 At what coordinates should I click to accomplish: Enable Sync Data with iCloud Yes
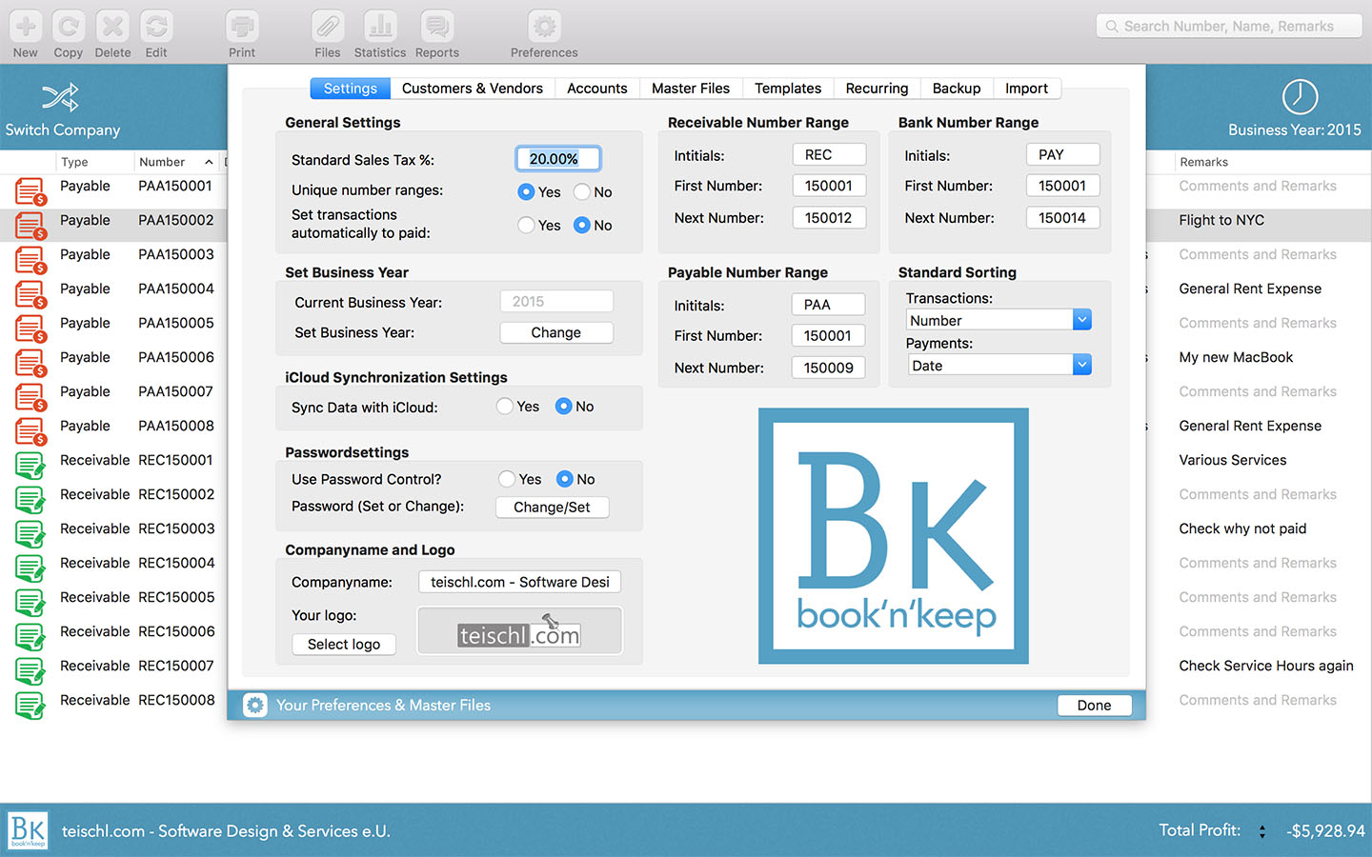pos(505,406)
